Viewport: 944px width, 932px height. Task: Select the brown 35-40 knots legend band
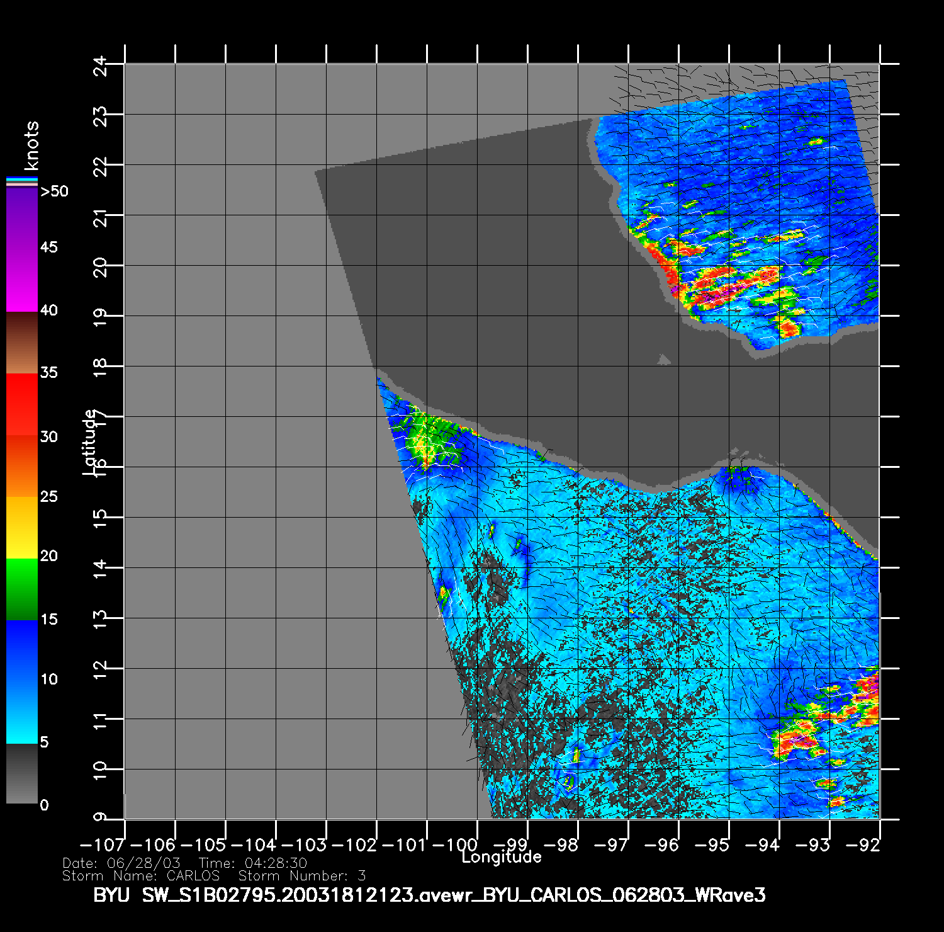tap(21, 343)
